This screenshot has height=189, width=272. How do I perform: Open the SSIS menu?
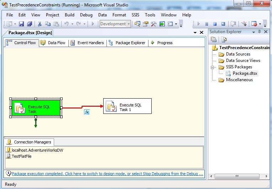(136, 15)
